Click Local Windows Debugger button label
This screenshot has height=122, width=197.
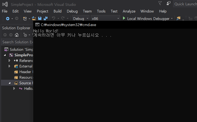pyautogui.click(x=148, y=19)
